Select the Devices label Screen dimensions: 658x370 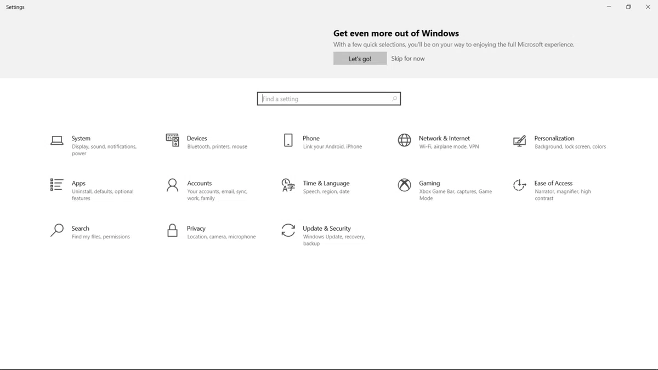197,139
